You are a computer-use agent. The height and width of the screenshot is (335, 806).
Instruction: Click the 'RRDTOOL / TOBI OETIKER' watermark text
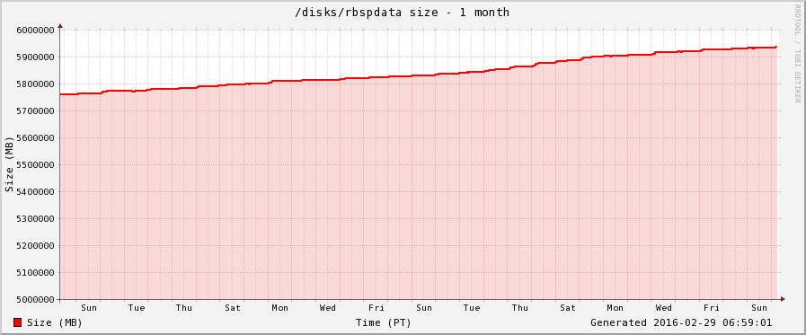pyautogui.click(x=797, y=53)
